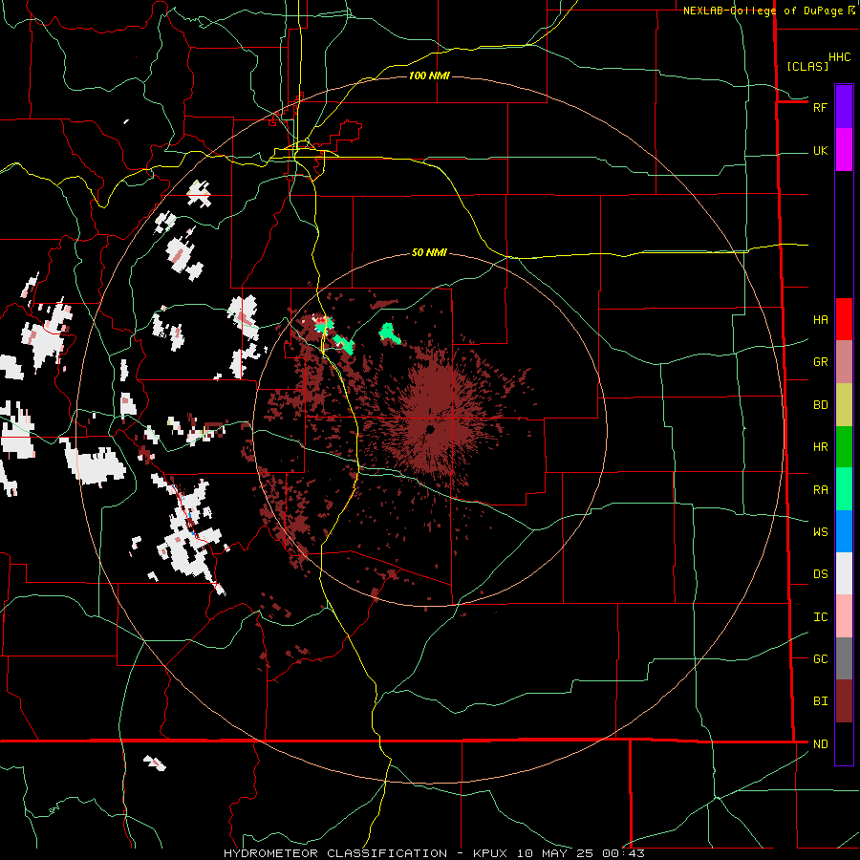Viewport: 860px width, 860px height.
Task: Click the GC legend label
Action: point(820,658)
